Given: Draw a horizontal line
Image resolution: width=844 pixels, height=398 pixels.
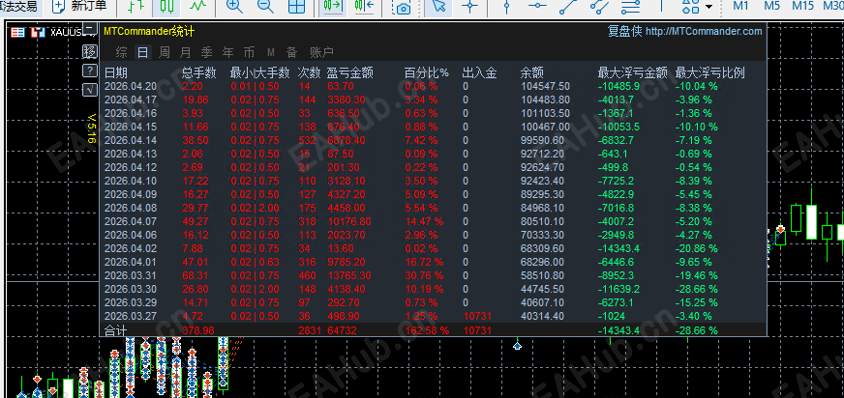Looking at the screenshot, I should pos(537,6).
